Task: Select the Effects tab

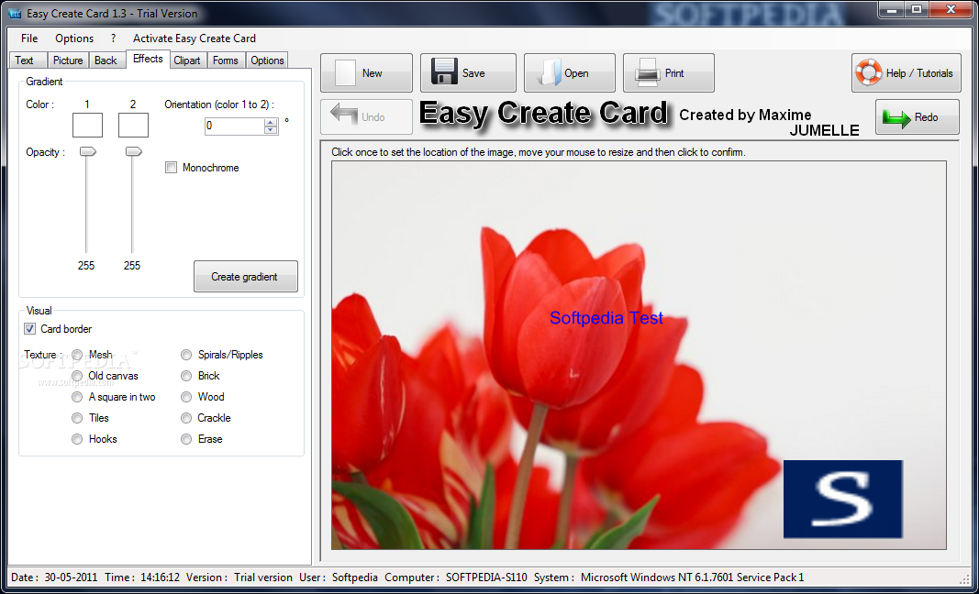Action: (x=148, y=59)
